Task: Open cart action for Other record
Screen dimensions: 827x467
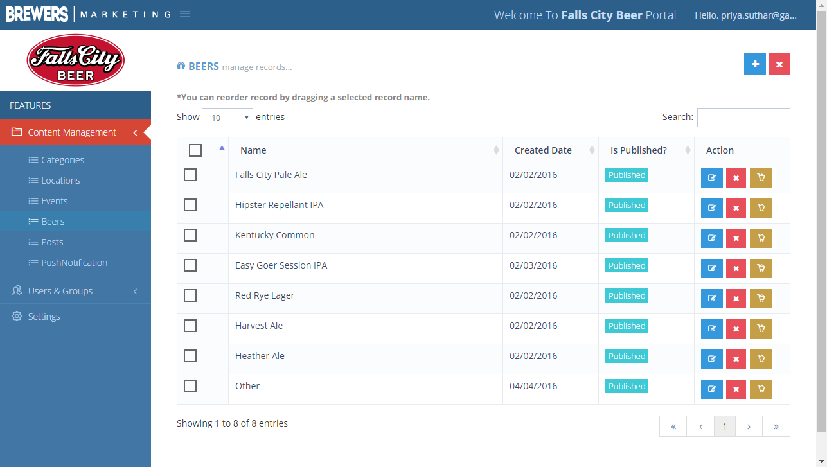Action: (x=761, y=389)
